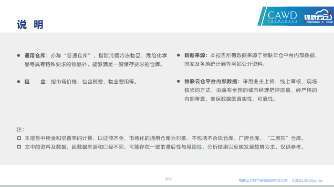
Task: Click the bullet before 数据来源
Action: 178,55
